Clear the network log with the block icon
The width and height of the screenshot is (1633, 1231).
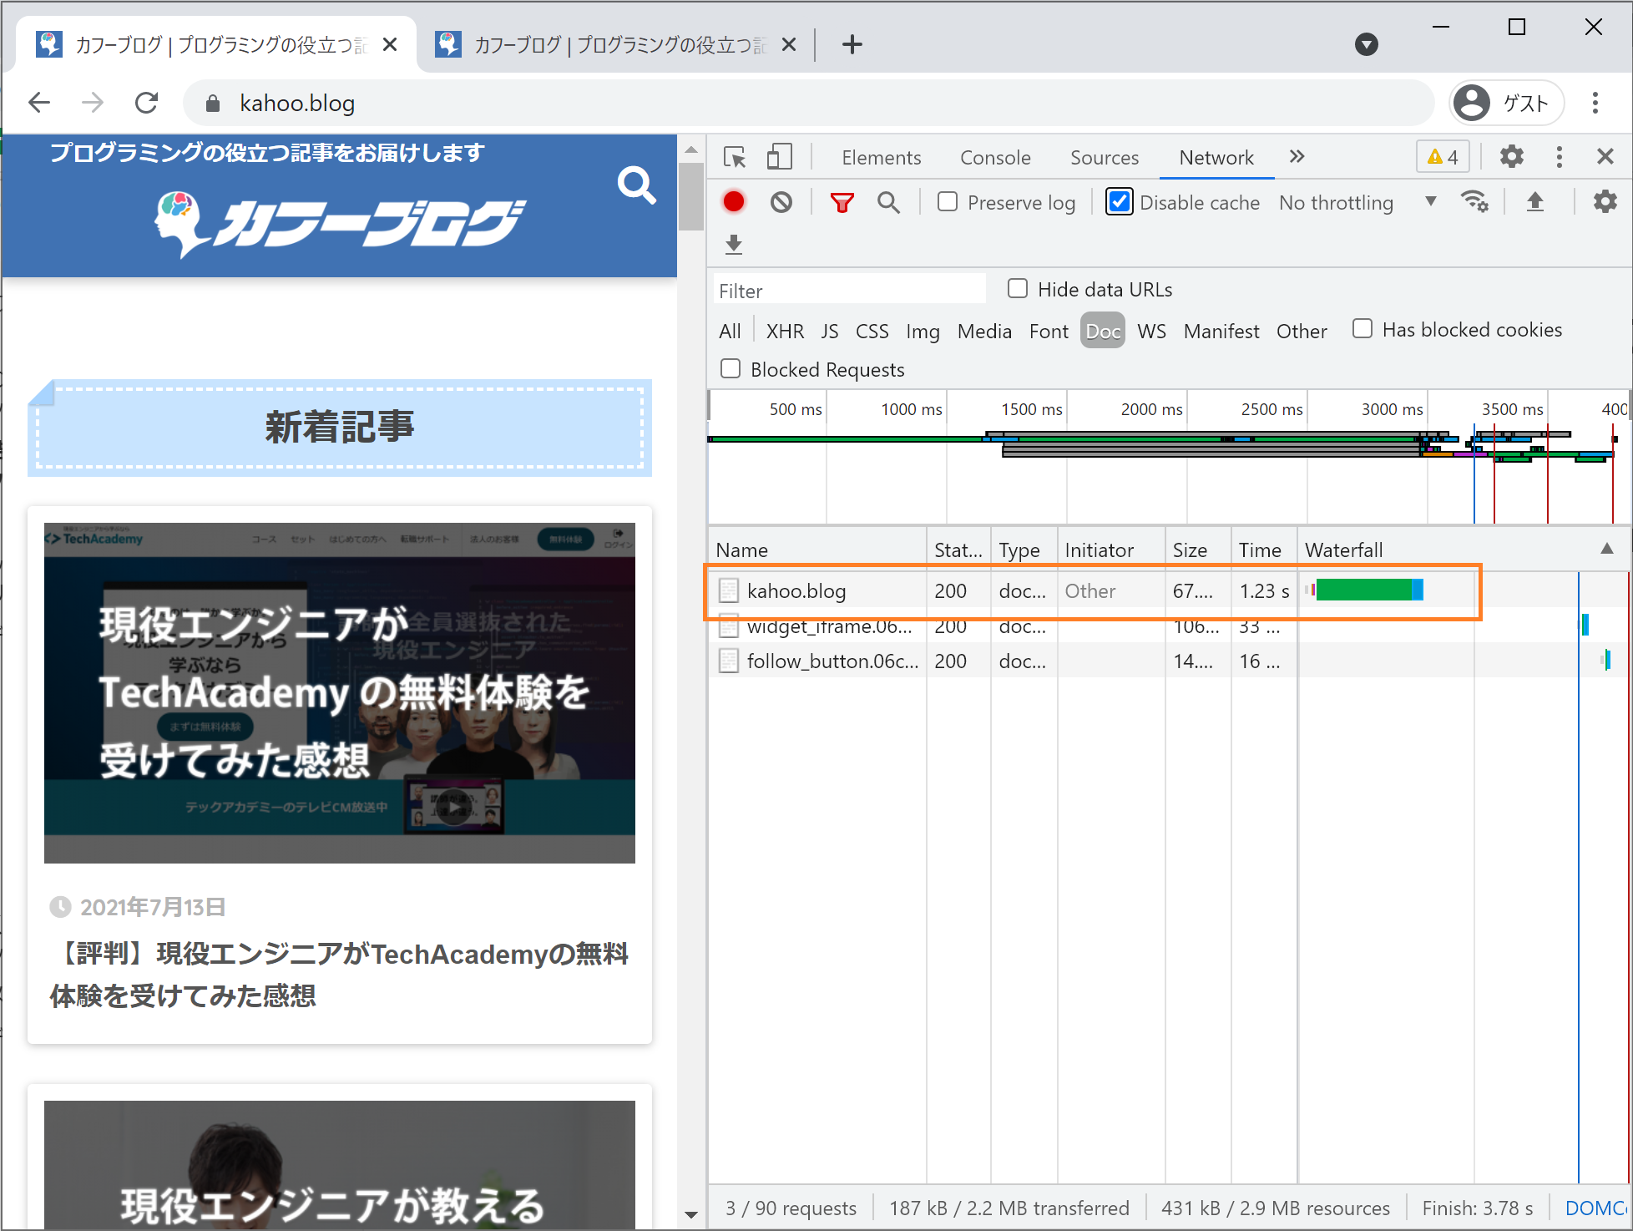781,202
